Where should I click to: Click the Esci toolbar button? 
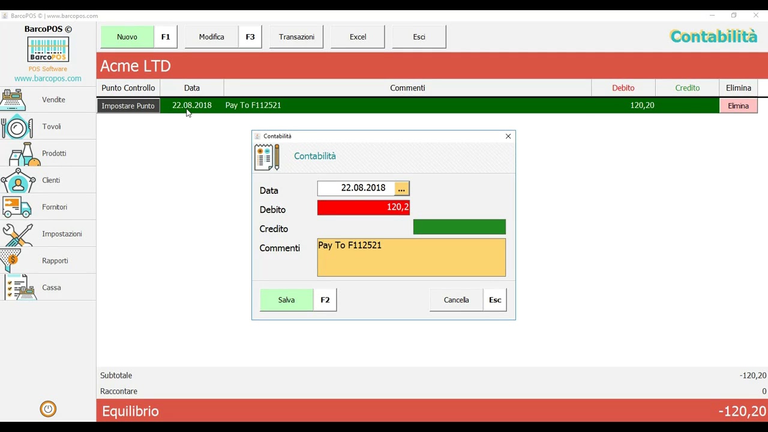pyautogui.click(x=419, y=37)
